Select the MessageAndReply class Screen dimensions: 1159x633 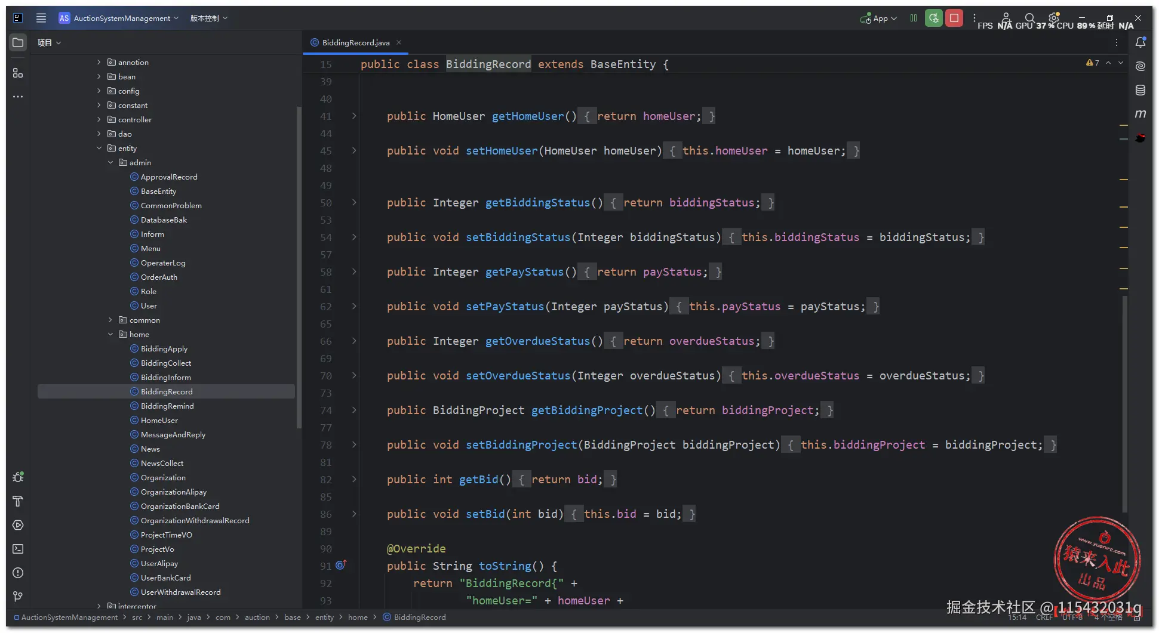pos(173,434)
